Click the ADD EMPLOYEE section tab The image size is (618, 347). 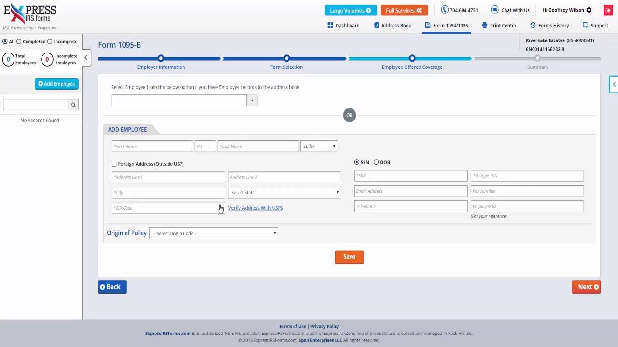click(x=127, y=130)
